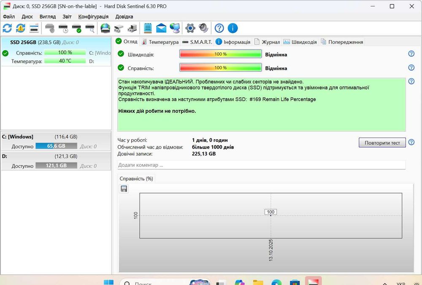Viewport: 422px width, 285px height.
Task: Click the help icon beside green status text
Action: tap(411, 81)
